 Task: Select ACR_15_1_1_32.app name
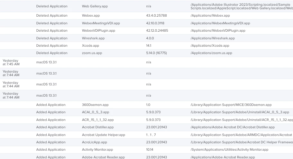point(98,120)
